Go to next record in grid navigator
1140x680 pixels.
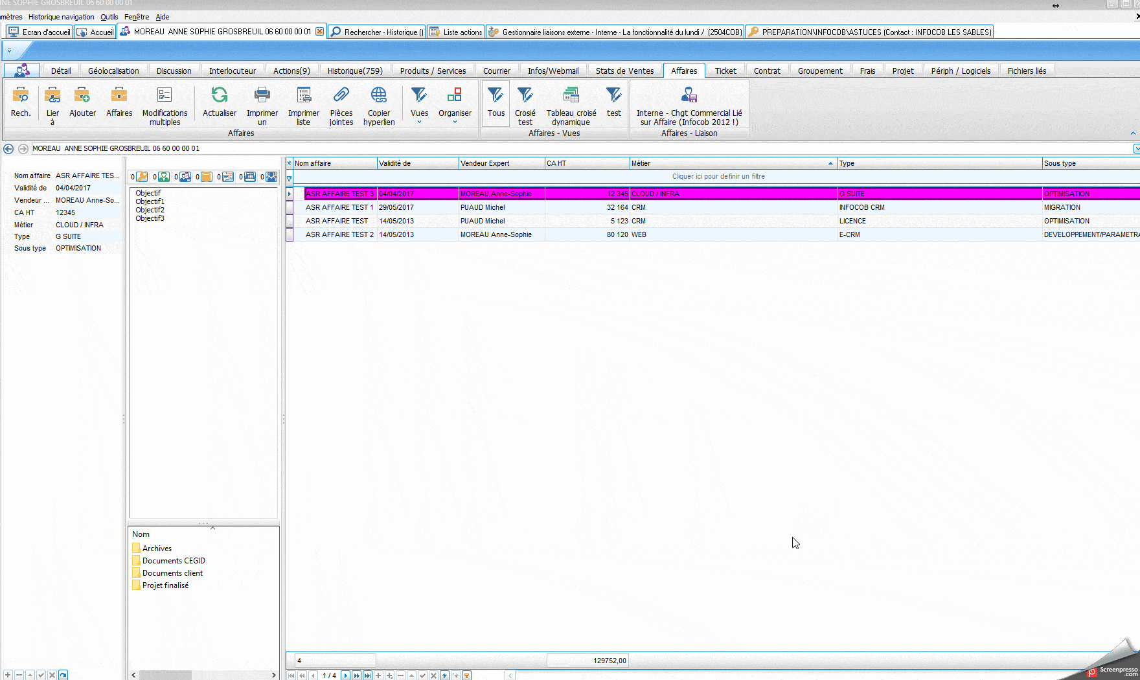click(x=345, y=675)
